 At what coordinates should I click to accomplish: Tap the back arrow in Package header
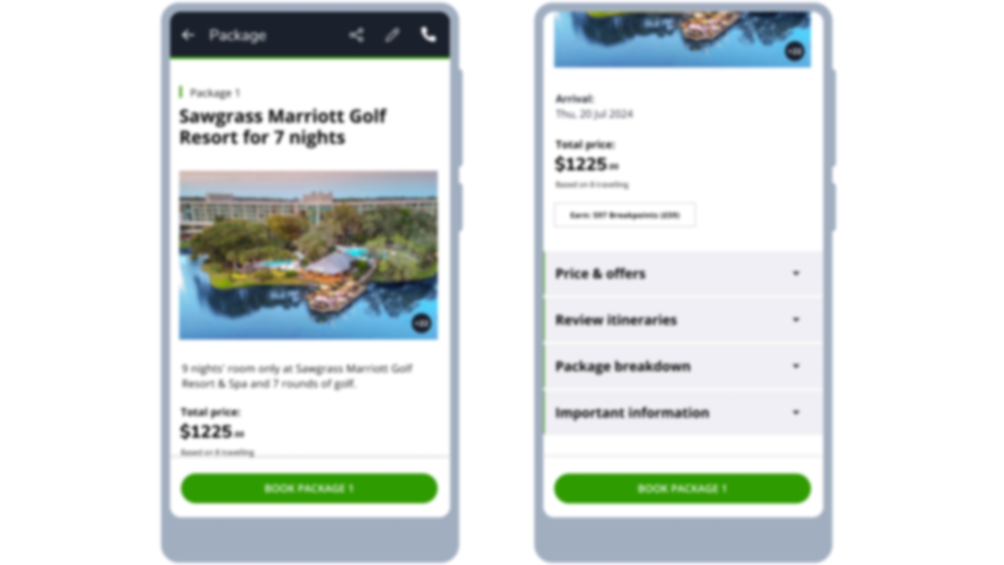tap(188, 35)
